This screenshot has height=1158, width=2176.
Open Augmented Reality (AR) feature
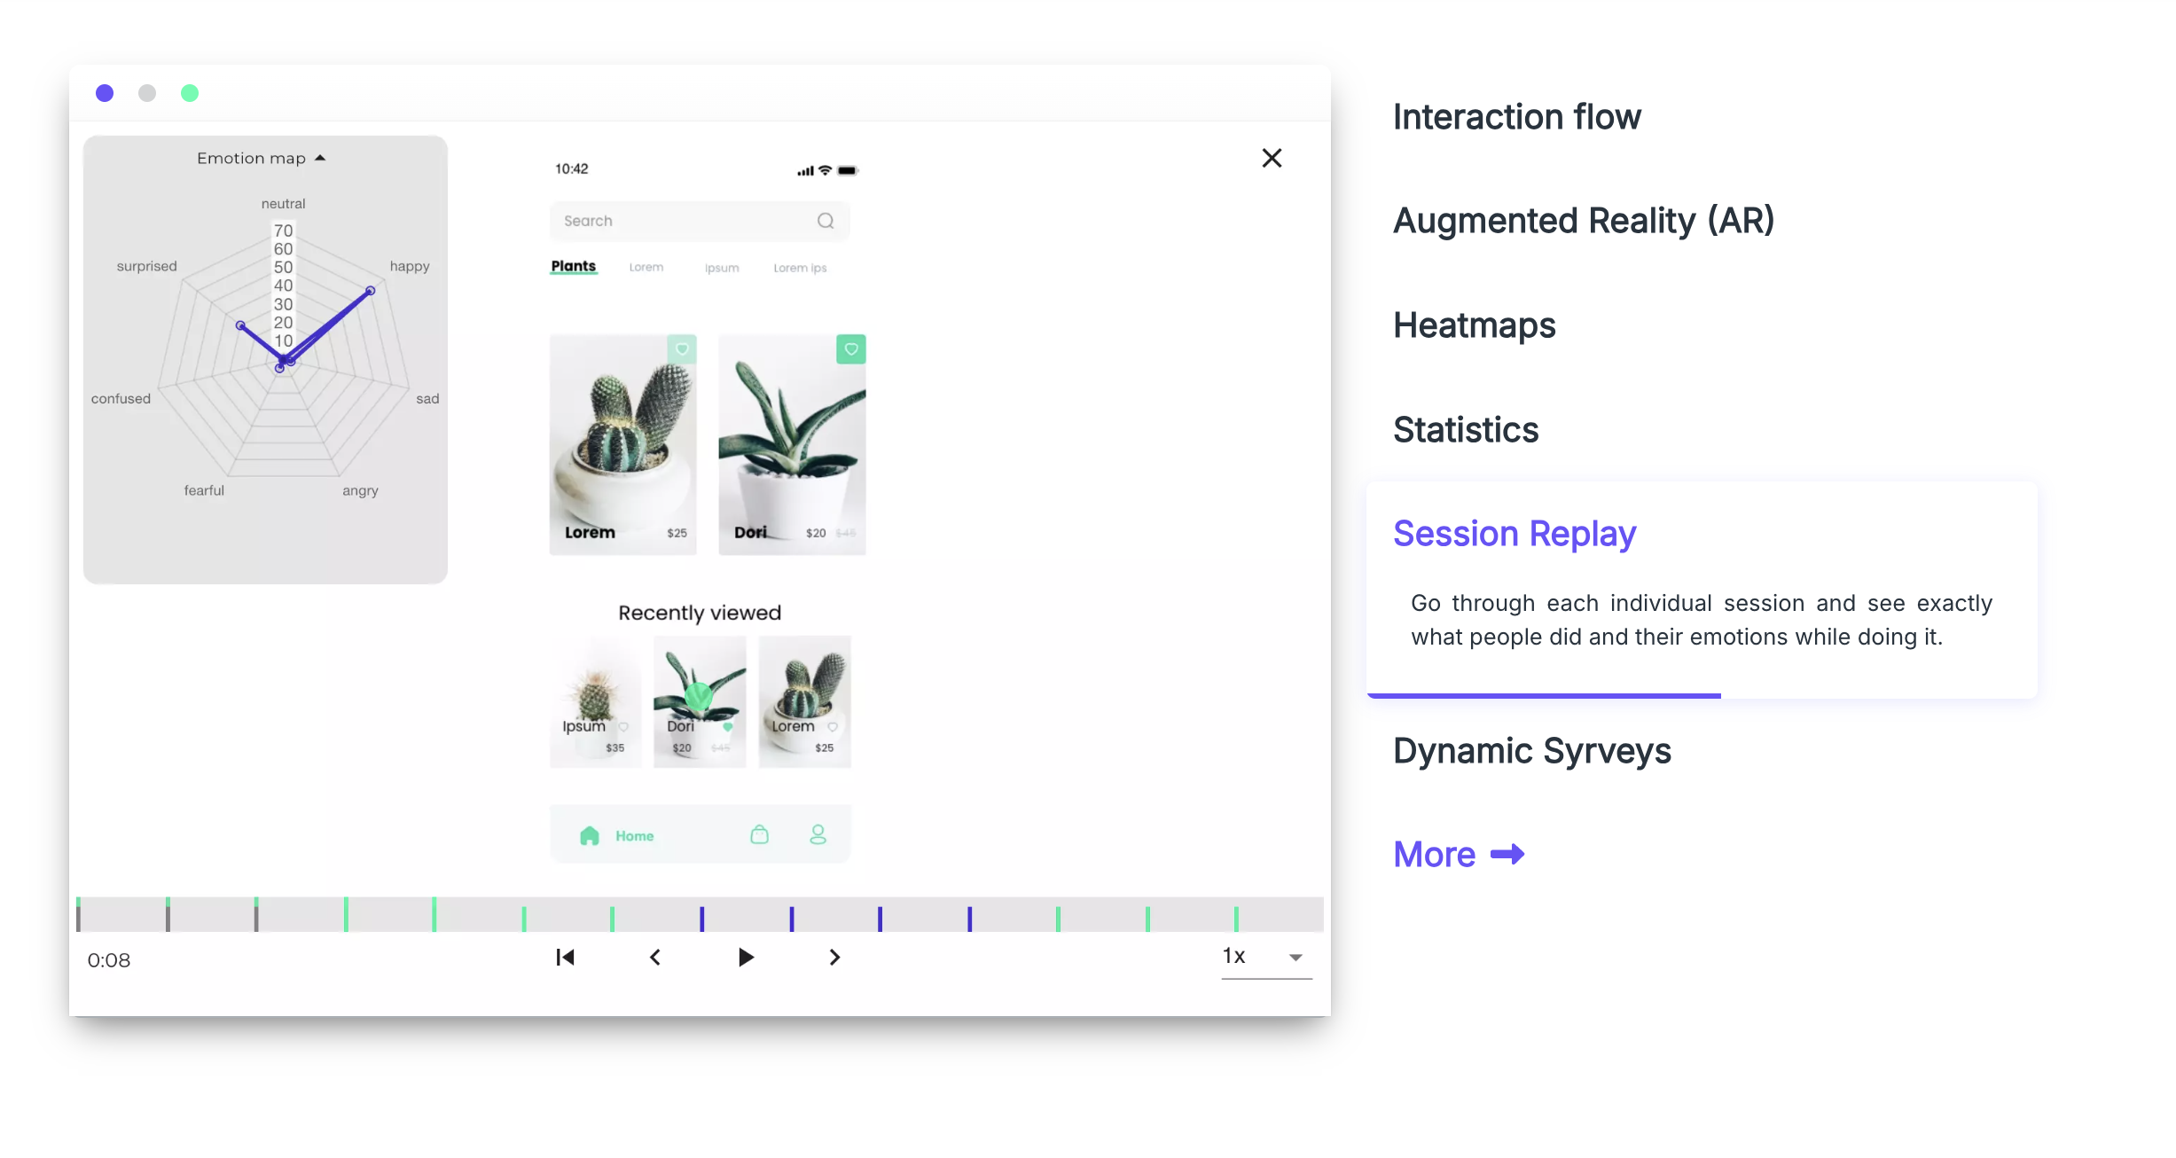pos(1584,221)
